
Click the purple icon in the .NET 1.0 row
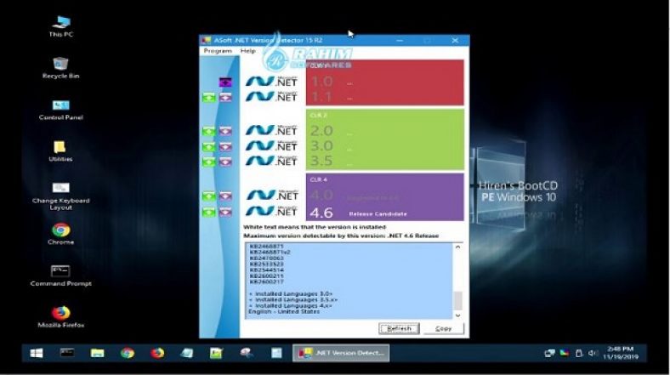[225, 82]
